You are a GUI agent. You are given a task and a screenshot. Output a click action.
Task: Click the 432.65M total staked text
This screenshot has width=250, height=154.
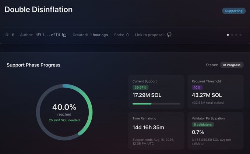coord(208,103)
